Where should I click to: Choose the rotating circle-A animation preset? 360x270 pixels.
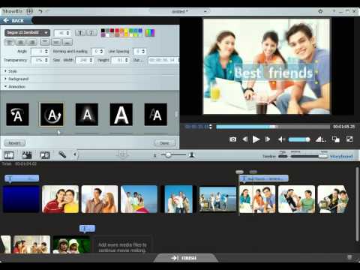pyautogui.click(x=52, y=115)
